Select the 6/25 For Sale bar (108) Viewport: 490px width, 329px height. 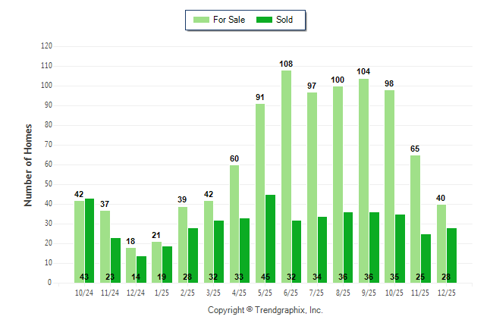(x=286, y=177)
